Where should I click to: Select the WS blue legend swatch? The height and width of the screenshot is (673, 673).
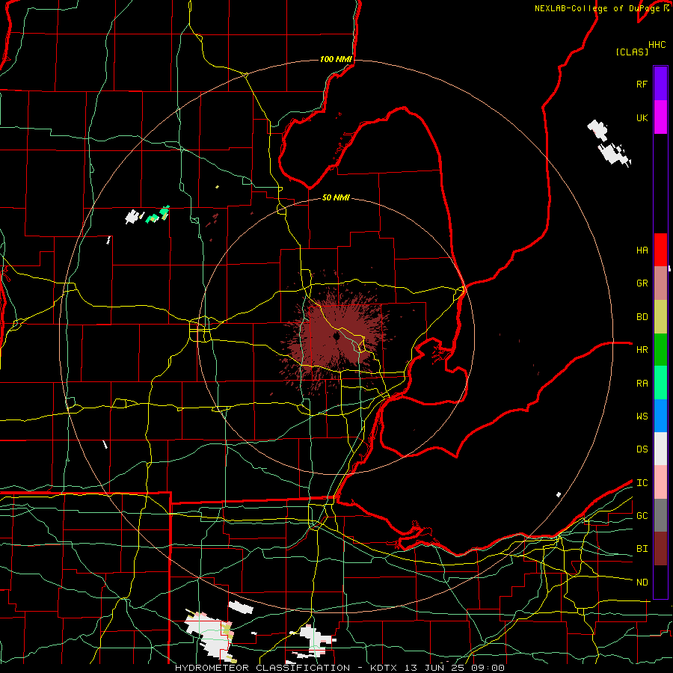tap(660, 416)
